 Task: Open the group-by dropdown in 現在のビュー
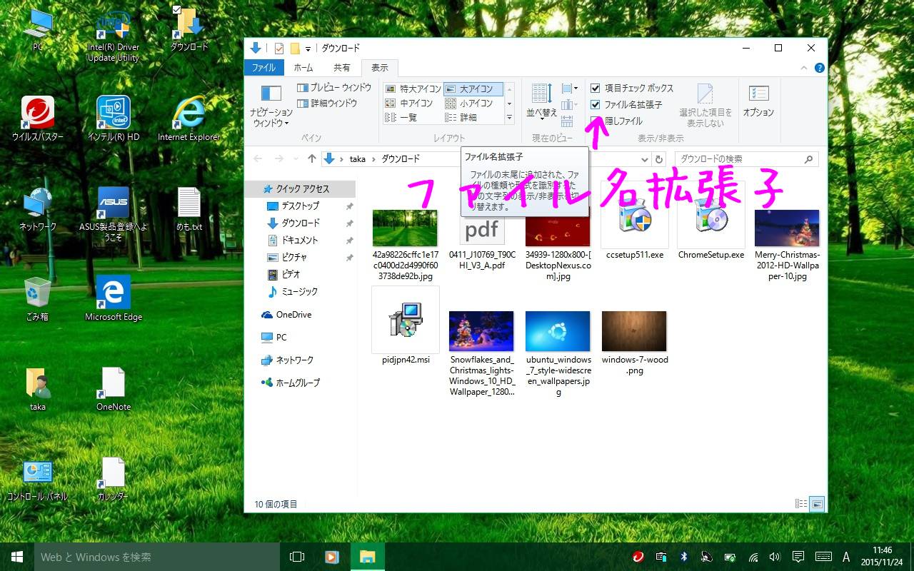[569, 89]
